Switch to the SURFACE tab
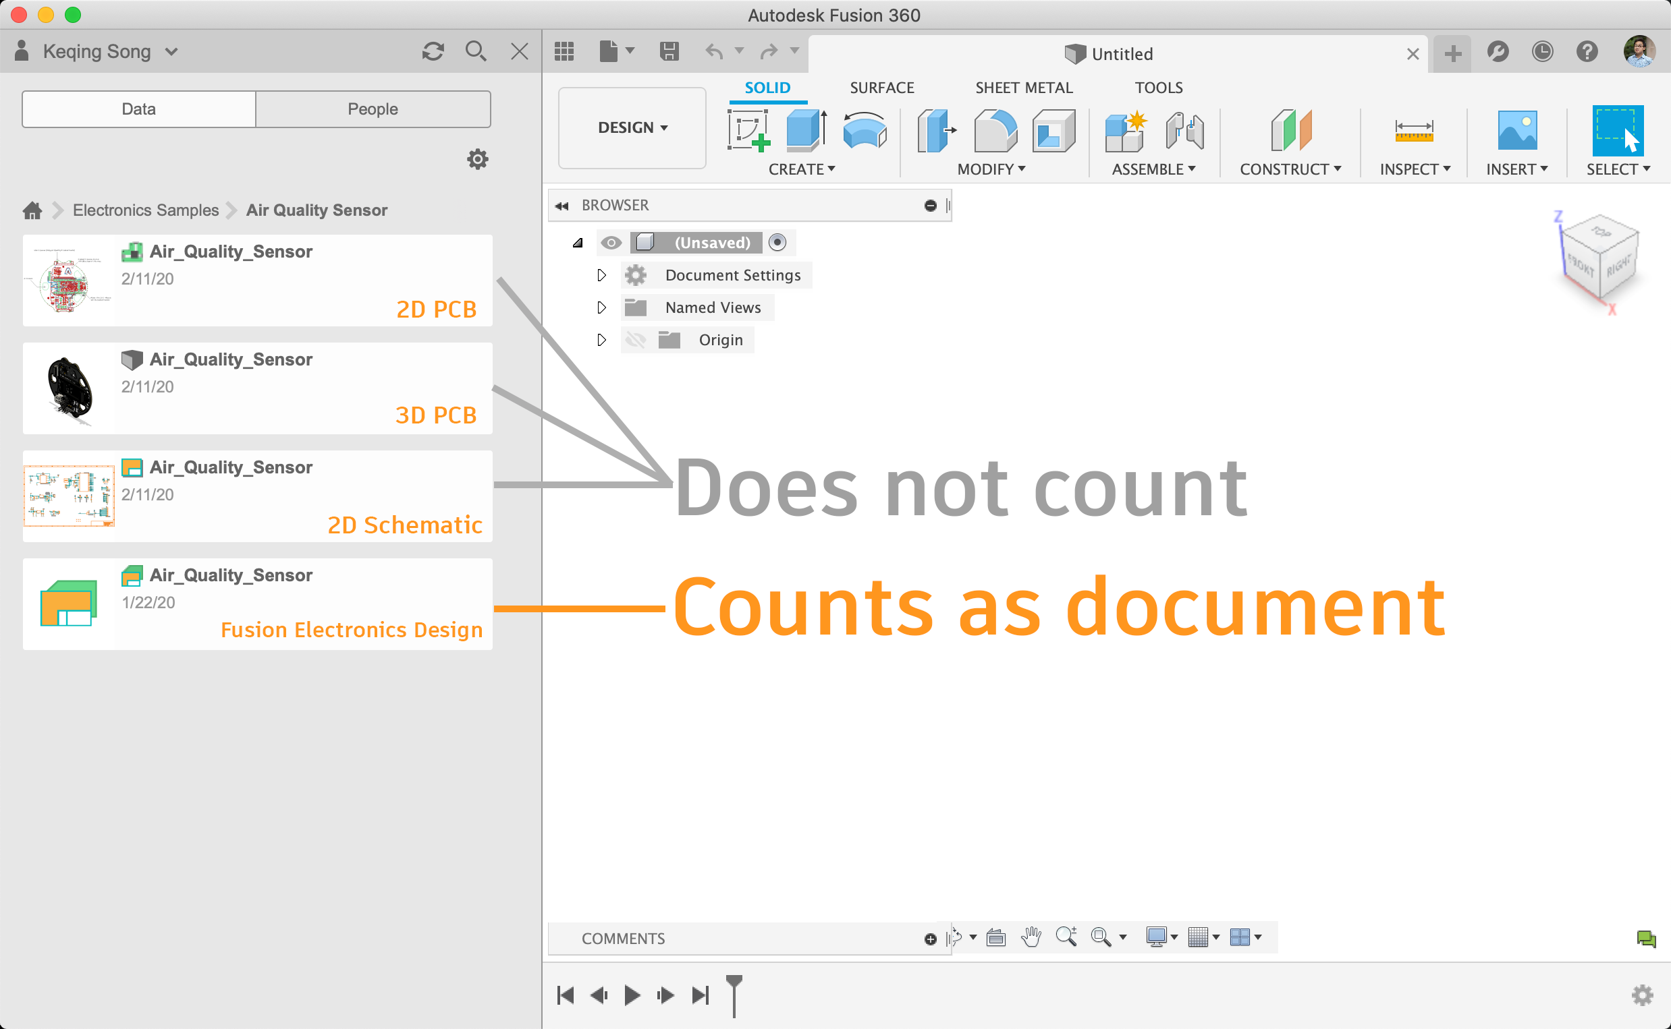Image resolution: width=1671 pixels, height=1029 pixels. pyautogui.click(x=881, y=88)
